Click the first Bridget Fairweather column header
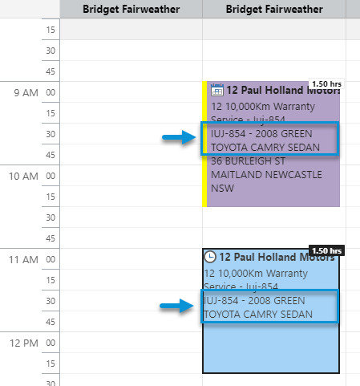The height and width of the screenshot is (386, 360). tap(131, 9)
